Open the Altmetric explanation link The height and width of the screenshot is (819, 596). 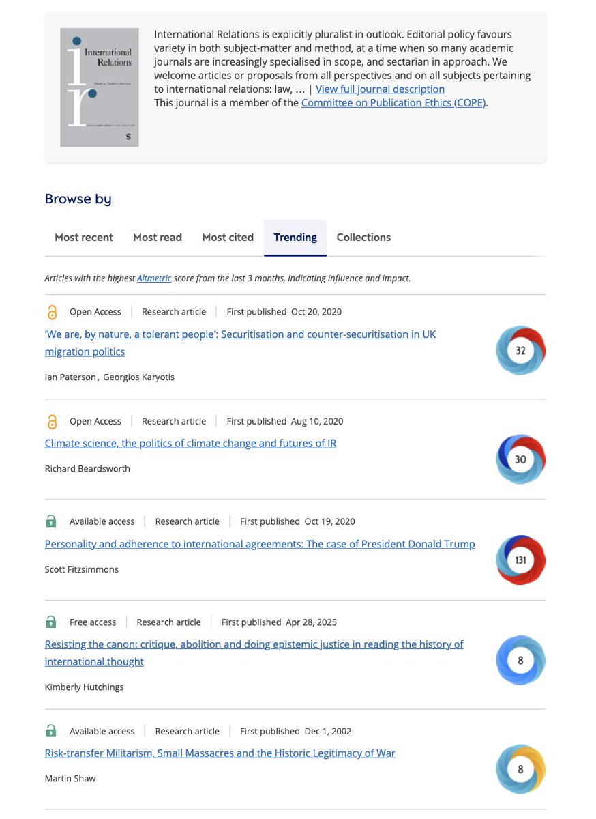click(x=153, y=278)
